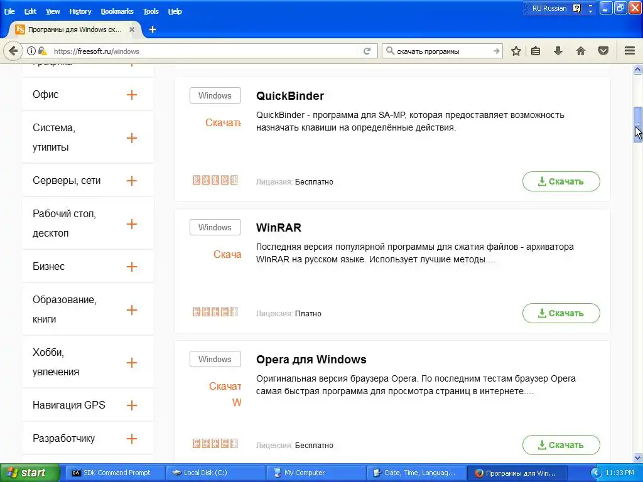Bookmark this page with the star icon

[516, 51]
